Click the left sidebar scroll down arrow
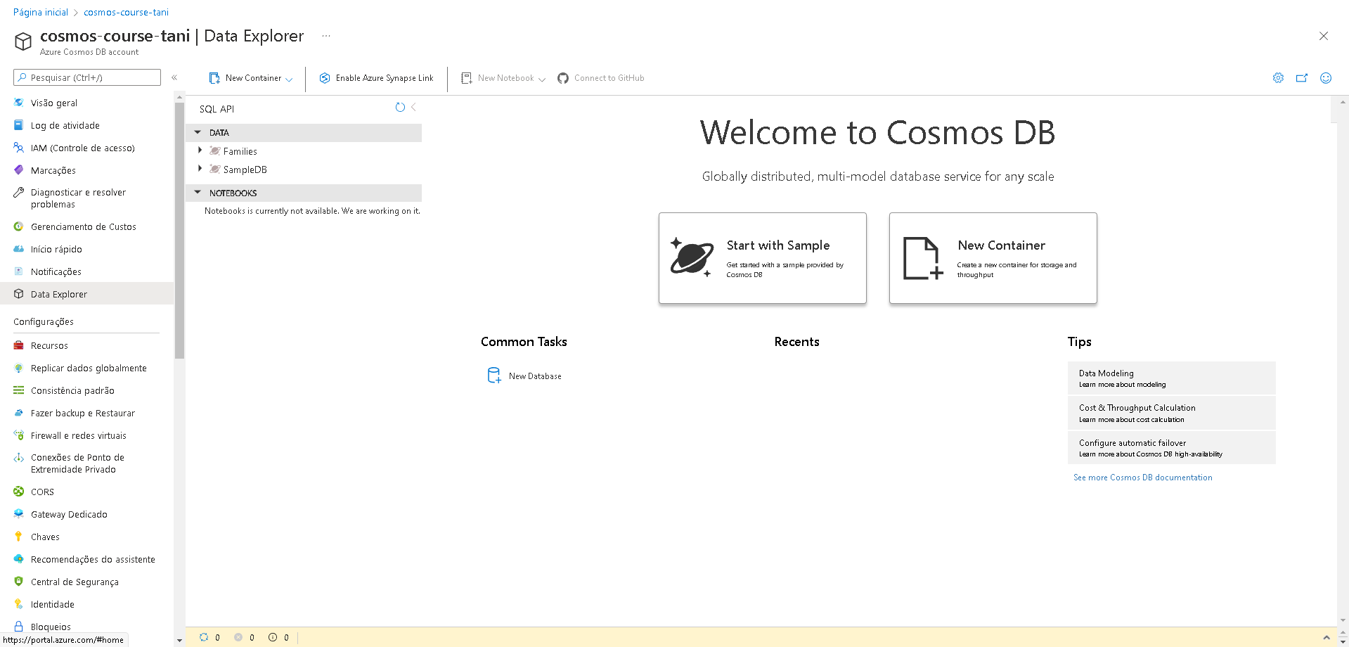The width and height of the screenshot is (1349, 647). click(x=180, y=640)
